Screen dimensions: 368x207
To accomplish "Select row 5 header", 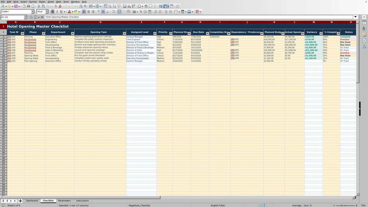I will coord(3,42).
